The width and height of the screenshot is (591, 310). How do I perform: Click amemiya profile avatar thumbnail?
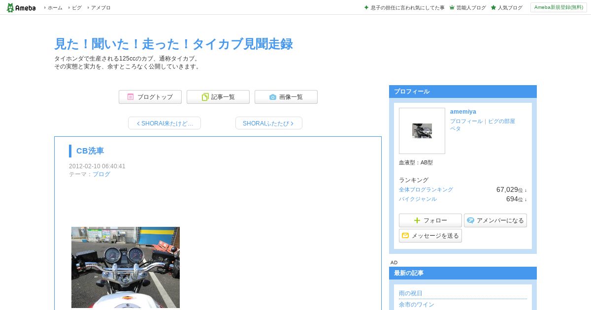(422, 131)
